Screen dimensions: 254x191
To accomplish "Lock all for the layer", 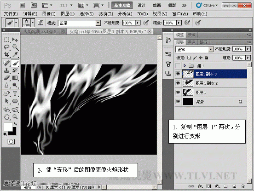I will pyautogui.click(x=206, y=58).
